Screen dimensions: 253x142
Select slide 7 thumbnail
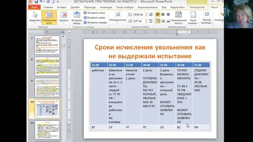47,45
